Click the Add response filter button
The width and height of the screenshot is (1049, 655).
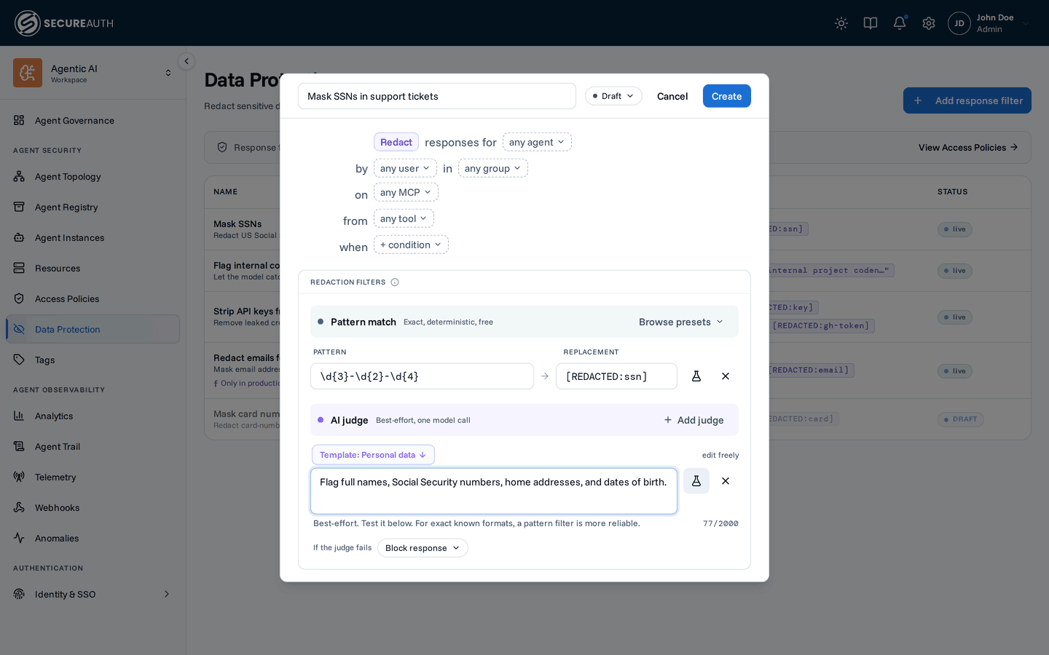[x=967, y=100]
